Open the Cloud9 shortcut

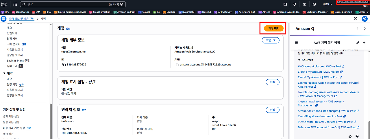tap(144, 12)
